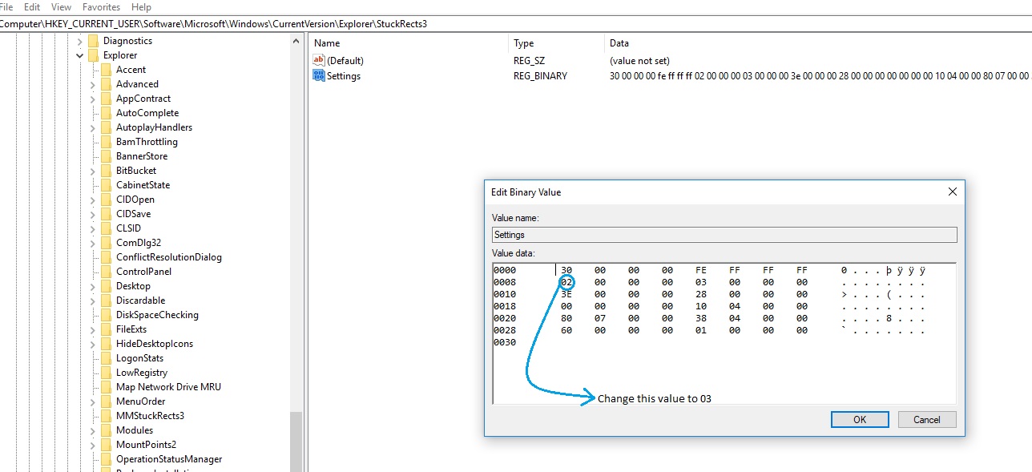Click byte 80 at offset 0020
This screenshot has width=1032, height=472.
point(566,318)
